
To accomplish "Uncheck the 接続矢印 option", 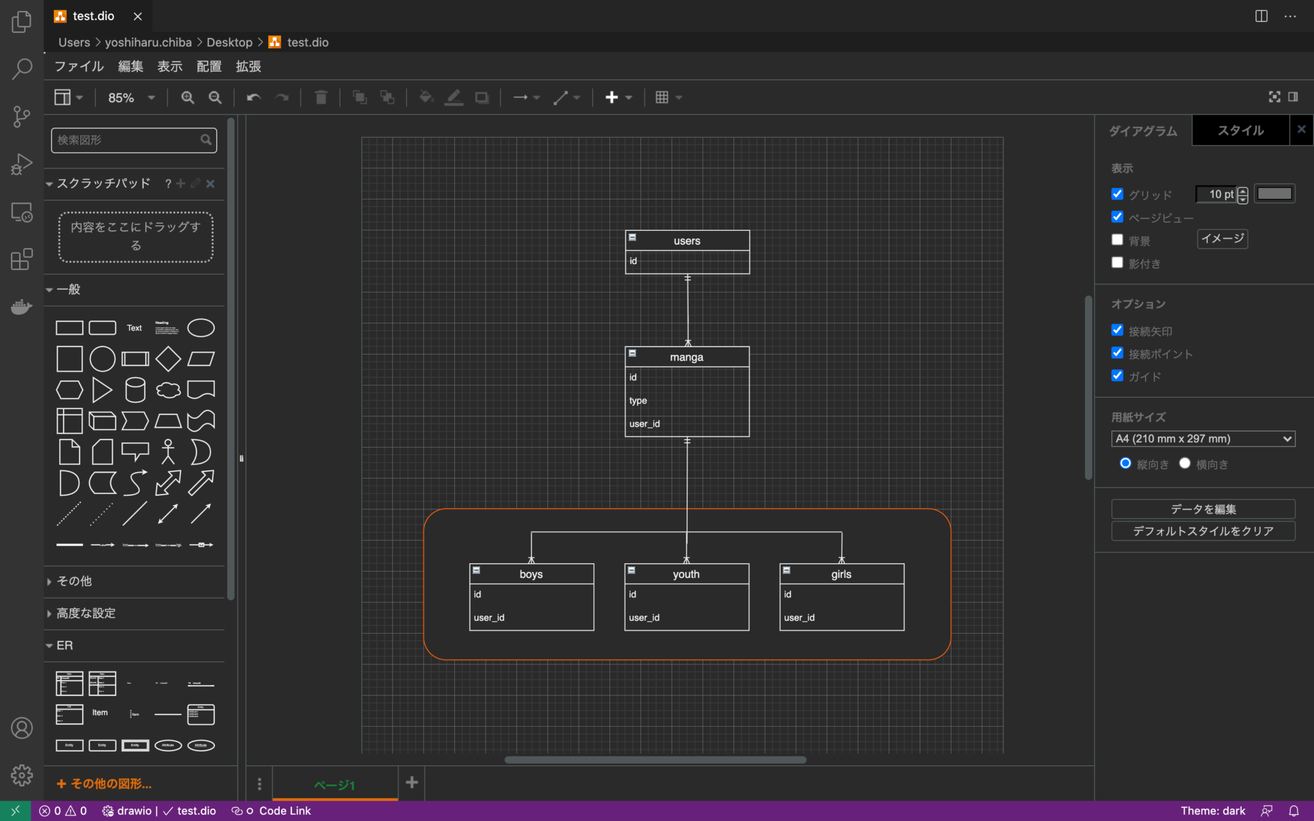I will [1118, 330].
